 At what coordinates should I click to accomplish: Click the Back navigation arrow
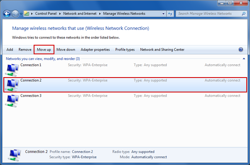pyautogui.click(x=7, y=14)
